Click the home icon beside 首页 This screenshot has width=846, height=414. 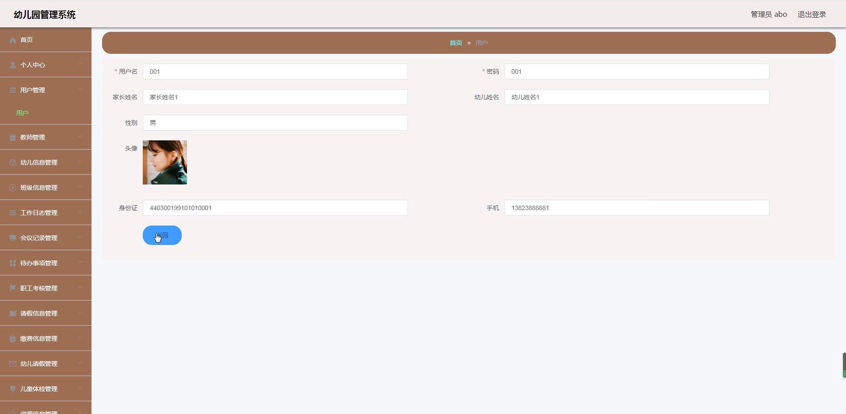tap(13, 40)
